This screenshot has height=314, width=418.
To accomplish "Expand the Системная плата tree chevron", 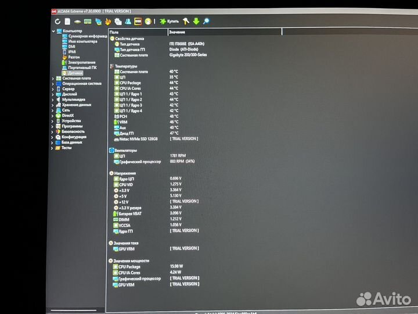I will (52, 78).
